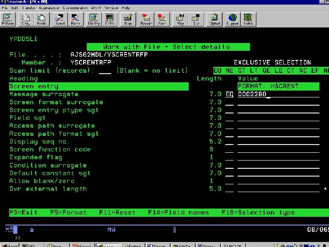Screen dimensions: 329x247
Task: Click Ovr external length value field
Action: pos(278,189)
